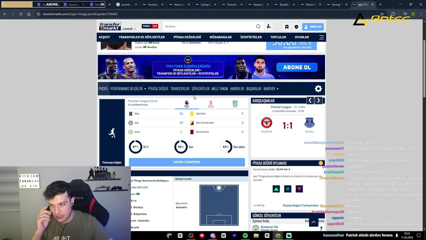Go back in browser
426x240 pixels.
(5, 14)
